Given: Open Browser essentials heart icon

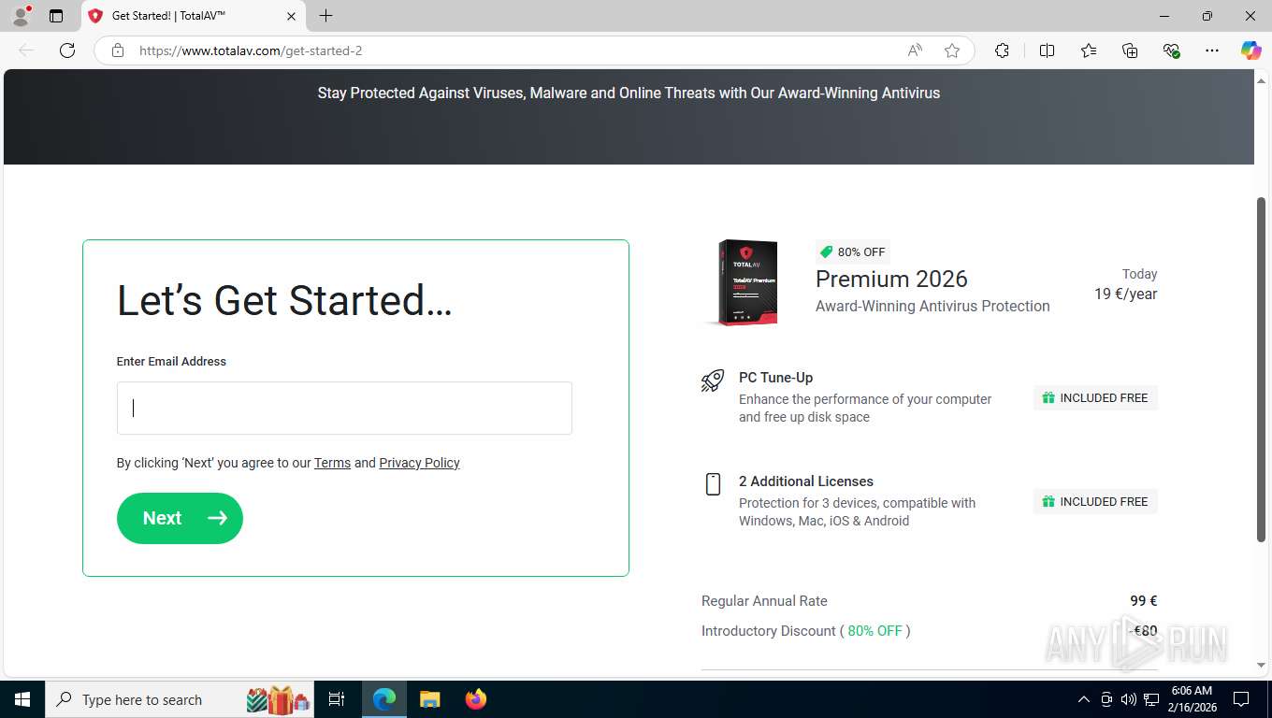Looking at the screenshot, I should 1171,50.
